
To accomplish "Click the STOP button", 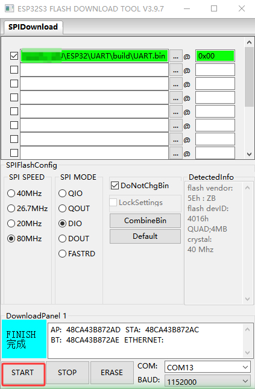I will point(68,373).
